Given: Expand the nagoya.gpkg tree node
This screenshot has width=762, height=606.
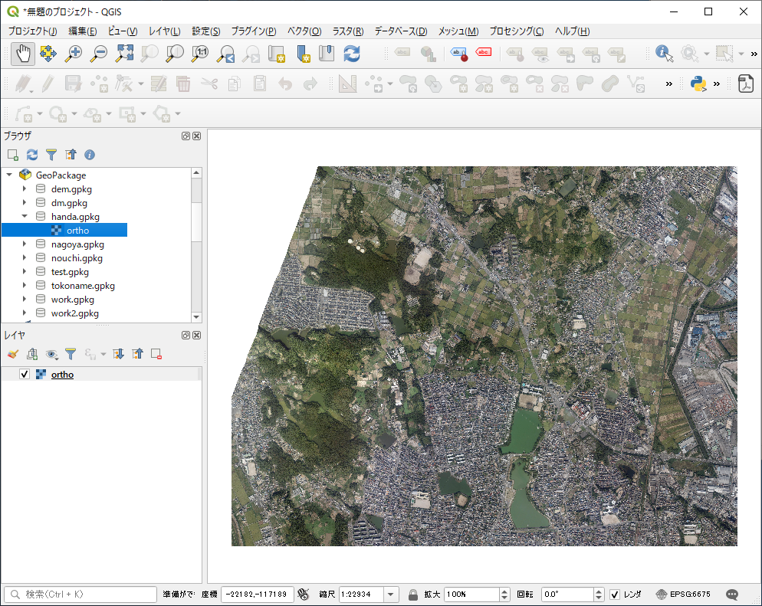Looking at the screenshot, I should coord(25,244).
